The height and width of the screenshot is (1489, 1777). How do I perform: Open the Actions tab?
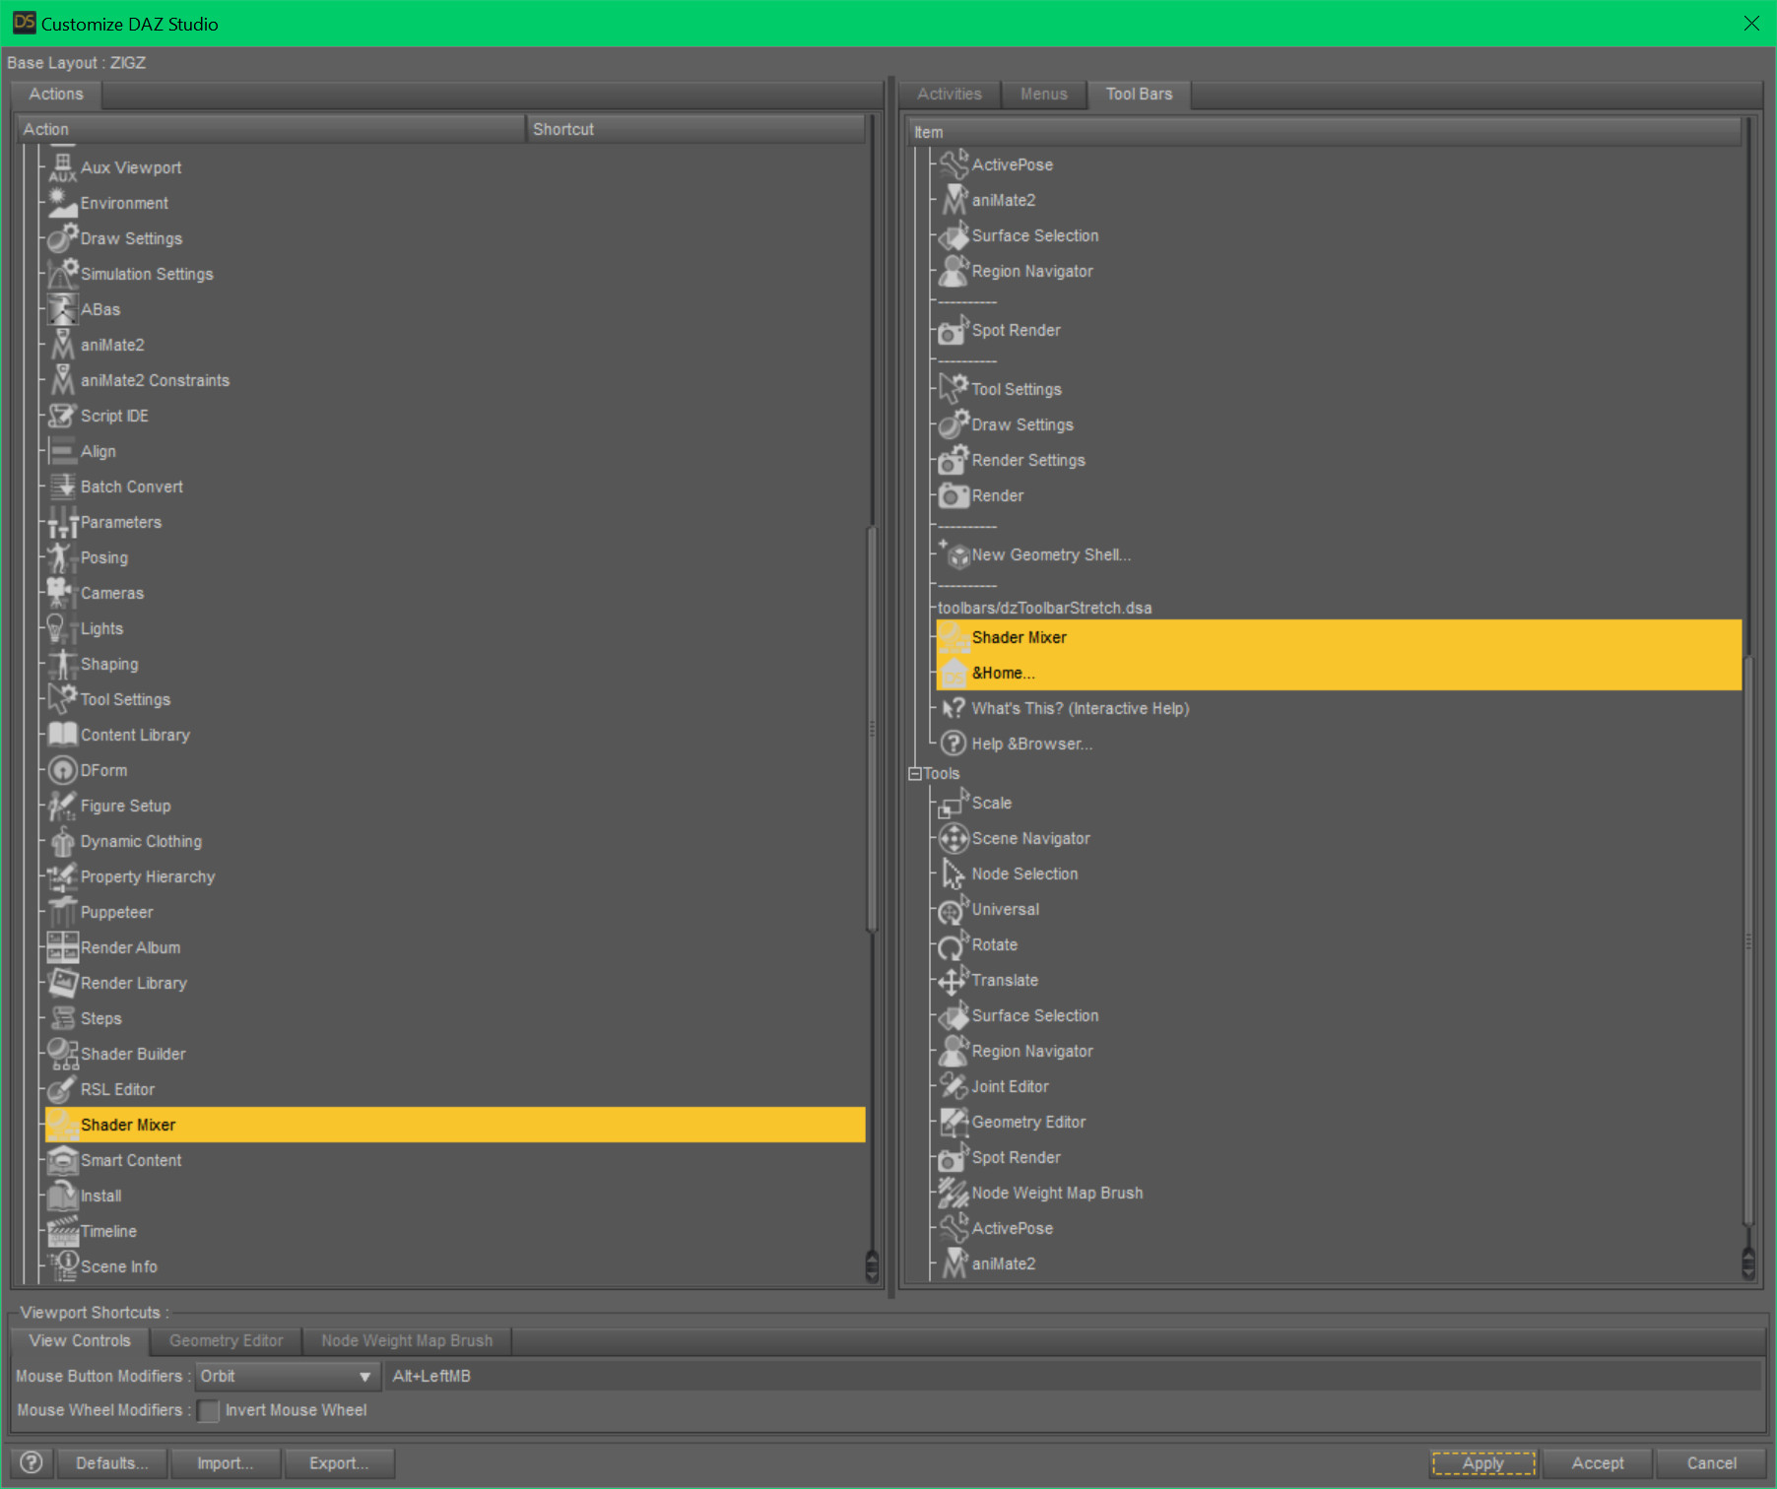coord(56,94)
